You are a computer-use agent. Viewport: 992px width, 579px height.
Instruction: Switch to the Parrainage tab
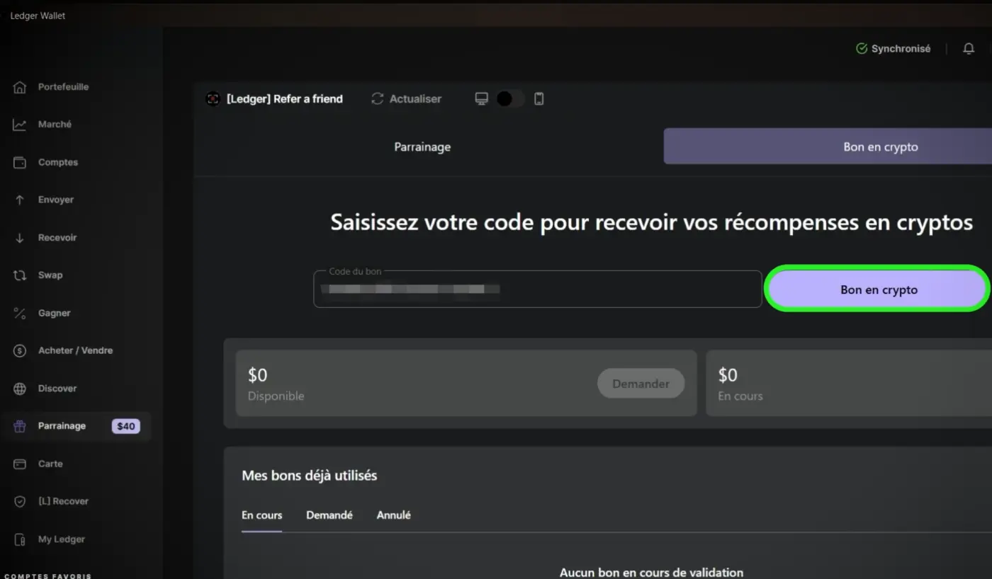point(422,147)
